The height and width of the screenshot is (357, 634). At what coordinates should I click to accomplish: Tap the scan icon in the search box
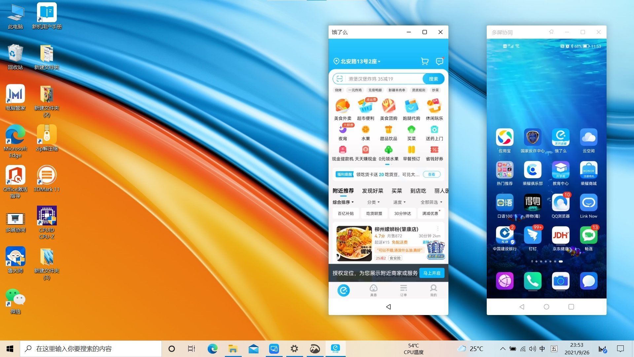[339, 79]
